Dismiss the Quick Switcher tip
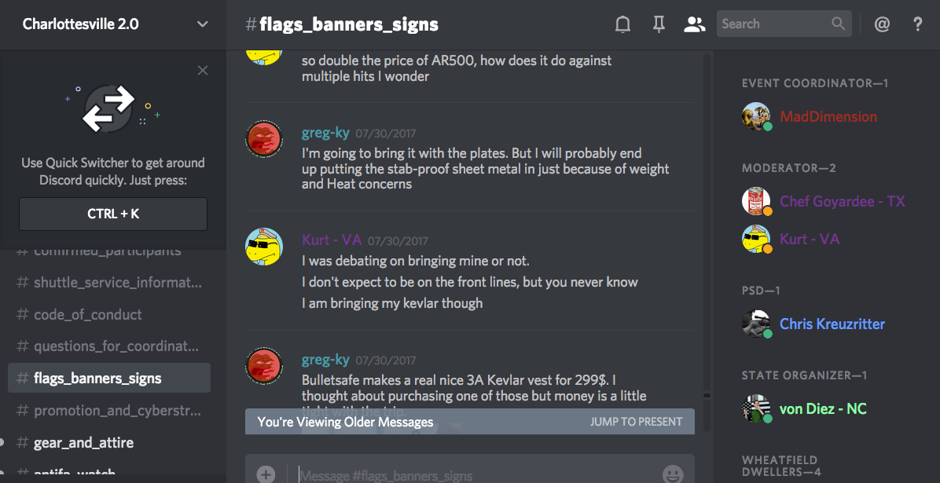 click(x=203, y=71)
